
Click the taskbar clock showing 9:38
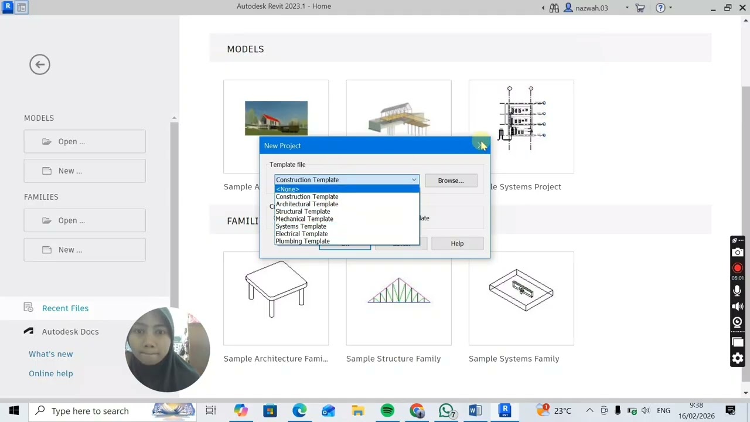[x=696, y=411]
